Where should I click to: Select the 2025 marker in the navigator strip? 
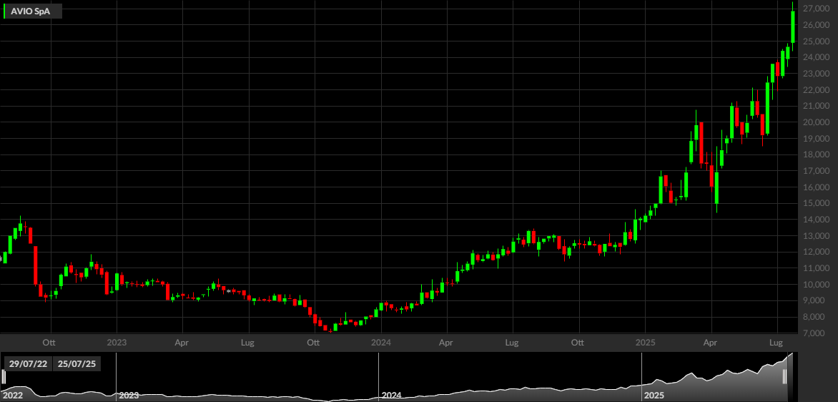pos(654,396)
